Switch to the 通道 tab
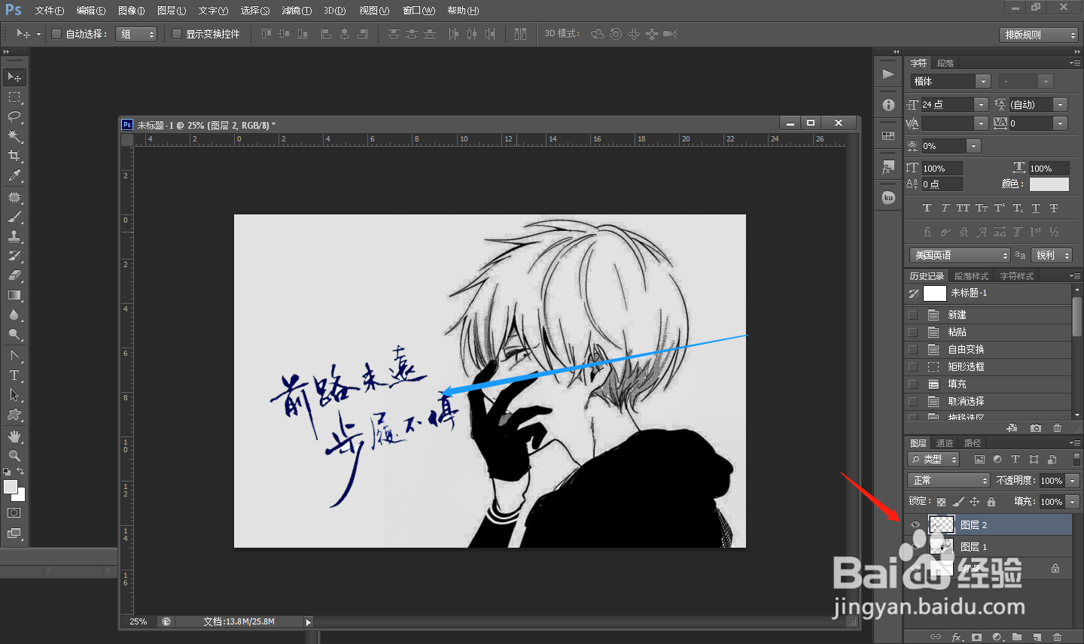1084x644 pixels. (945, 443)
